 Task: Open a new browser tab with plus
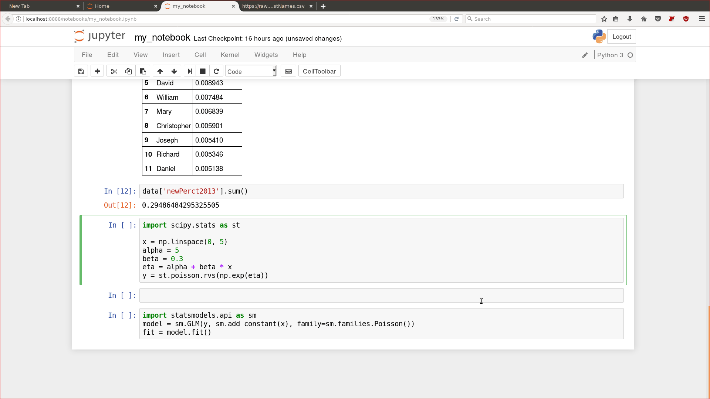coord(323,6)
